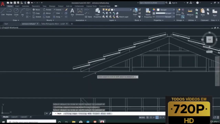
Task: Toggle MODEL space in status bar
Action: [142, 117]
